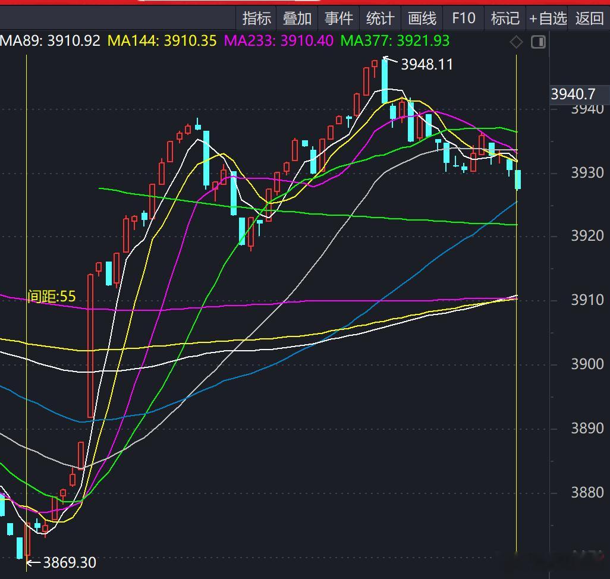Click the 3910 price axis label
Image resolution: width=610 pixels, height=579 pixels.
[587, 300]
